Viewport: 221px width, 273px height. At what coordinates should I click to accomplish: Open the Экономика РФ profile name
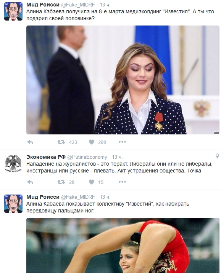click(x=46, y=157)
